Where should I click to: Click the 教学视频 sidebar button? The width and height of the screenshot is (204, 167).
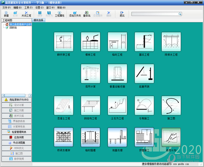[x=17, y=159]
